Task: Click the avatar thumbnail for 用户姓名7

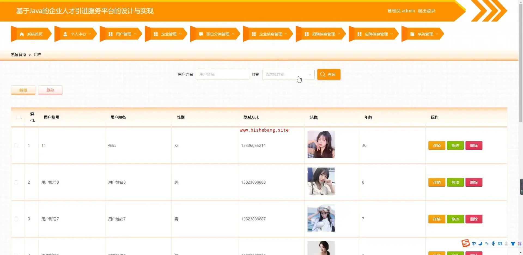Action: pos(321,218)
